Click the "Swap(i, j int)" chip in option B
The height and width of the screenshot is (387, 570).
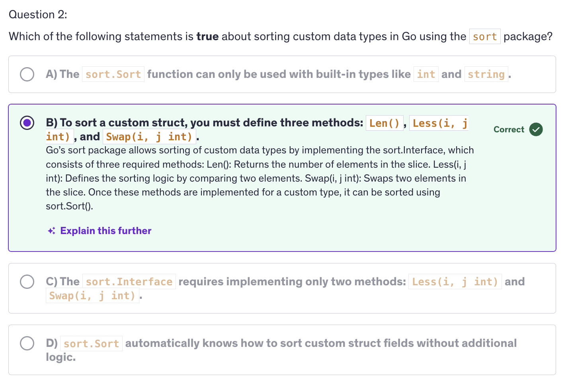tap(149, 137)
